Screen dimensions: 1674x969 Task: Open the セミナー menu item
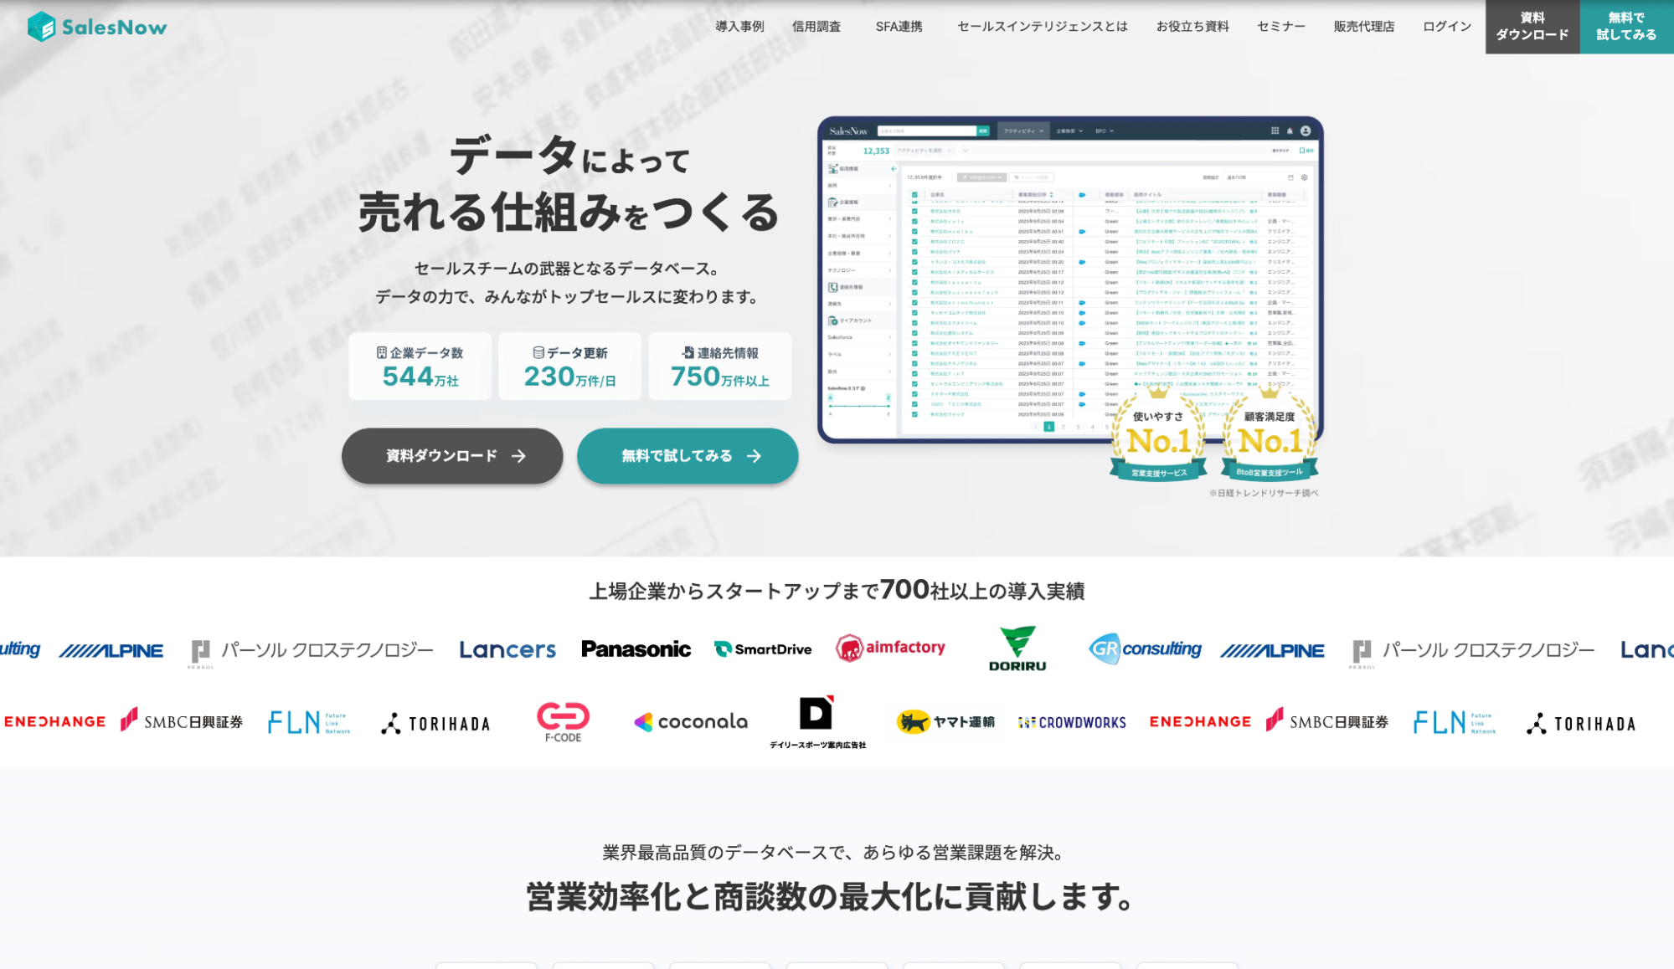tap(1281, 27)
